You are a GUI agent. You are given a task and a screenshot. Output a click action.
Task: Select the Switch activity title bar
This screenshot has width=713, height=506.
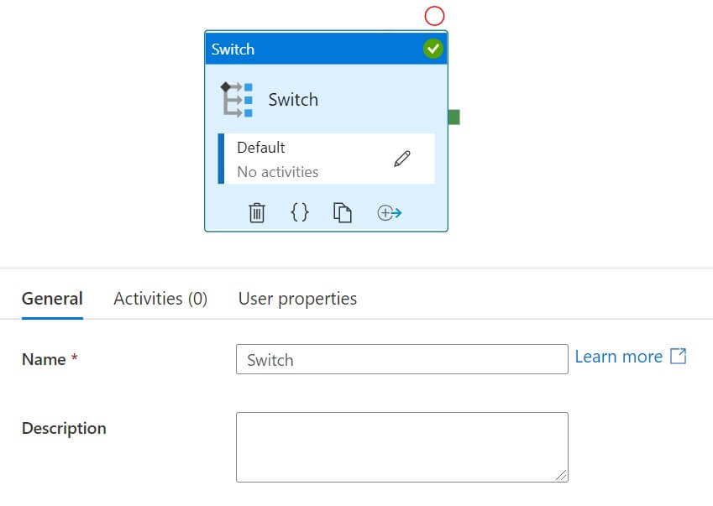[311, 50]
